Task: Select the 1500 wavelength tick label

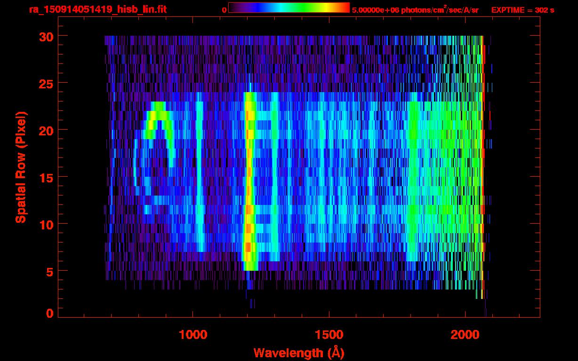Action: pyautogui.click(x=329, y=335)
